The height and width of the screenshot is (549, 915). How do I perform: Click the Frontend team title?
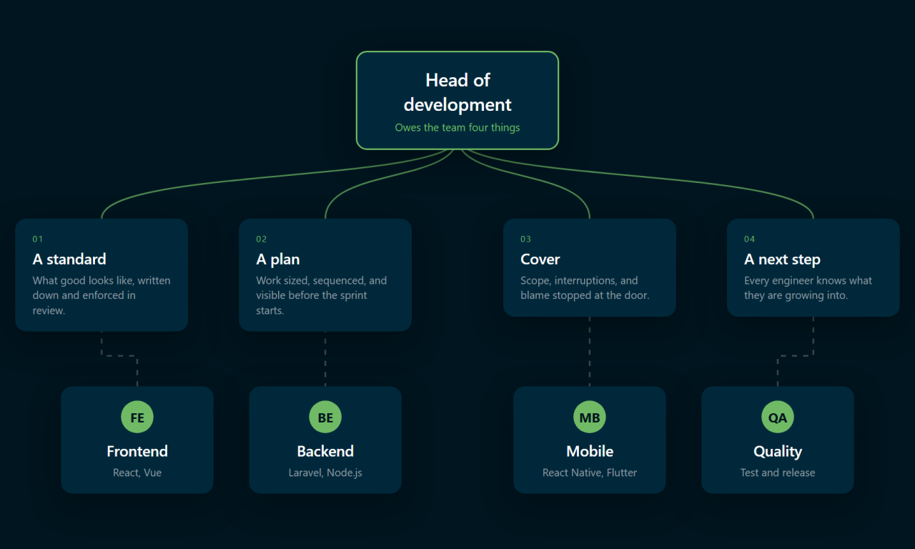pos(137,451)
